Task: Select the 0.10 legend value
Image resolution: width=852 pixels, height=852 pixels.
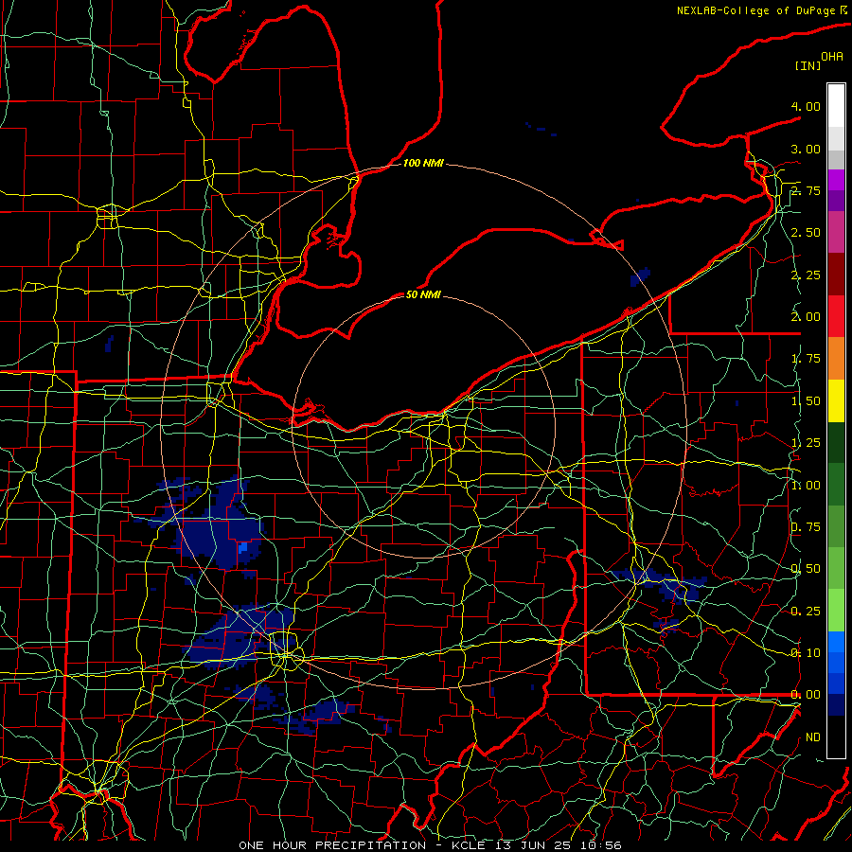Action: click(806, 653)
